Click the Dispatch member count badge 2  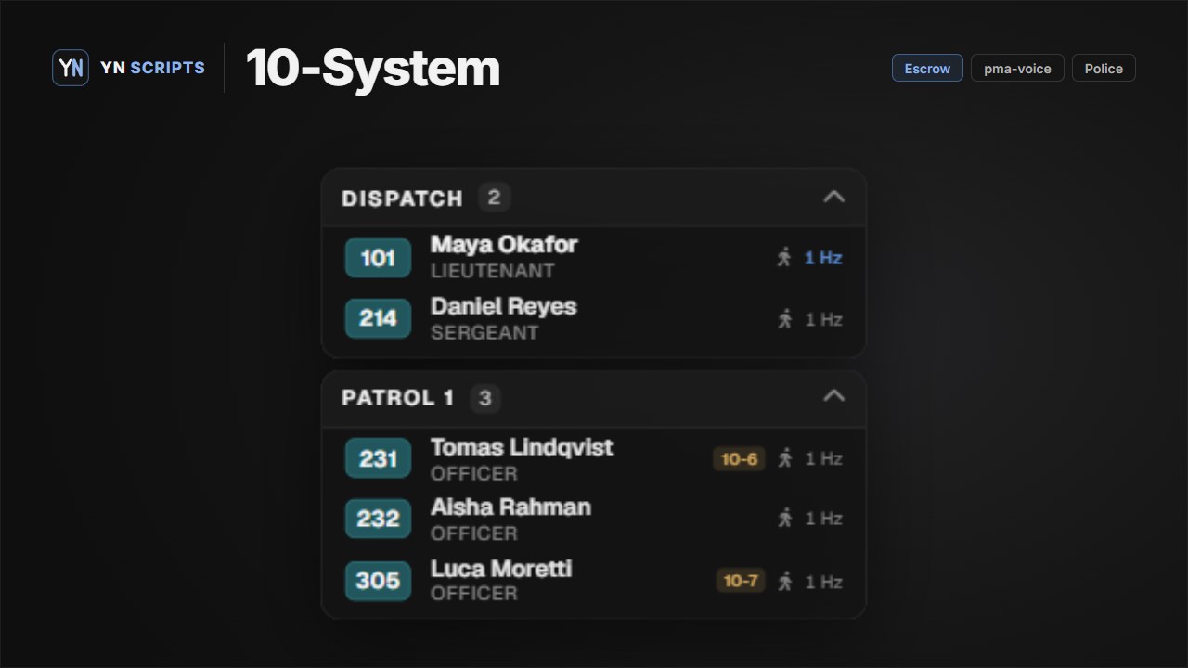(x=494, y=198)
